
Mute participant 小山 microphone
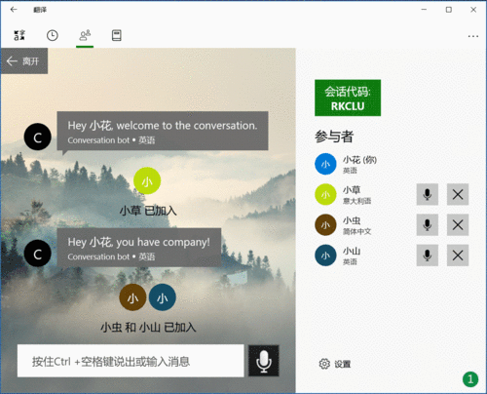point(428,256)
